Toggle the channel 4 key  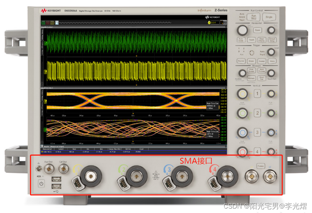[x=257, y=152]
